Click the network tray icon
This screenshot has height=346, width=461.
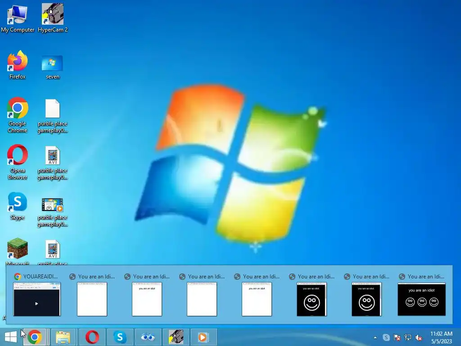tap(408, 337)
